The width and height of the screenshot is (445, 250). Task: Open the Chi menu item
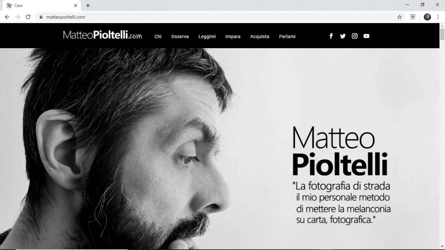(x=158, y=36)
